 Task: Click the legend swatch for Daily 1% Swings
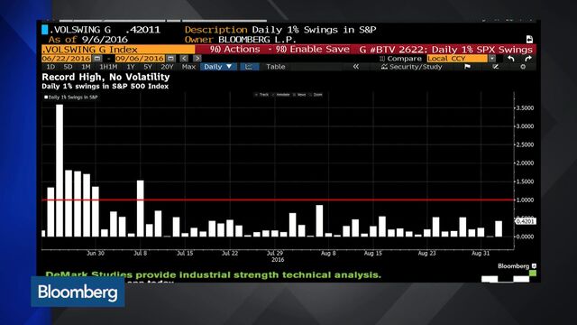46,97
